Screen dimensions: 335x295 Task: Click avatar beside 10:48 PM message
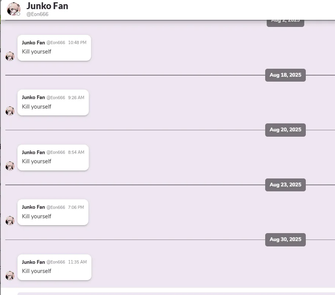[10, 57]
